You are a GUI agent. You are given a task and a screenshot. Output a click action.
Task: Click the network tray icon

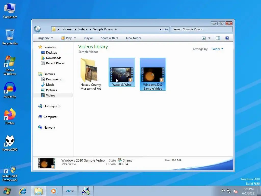[229, 191]
